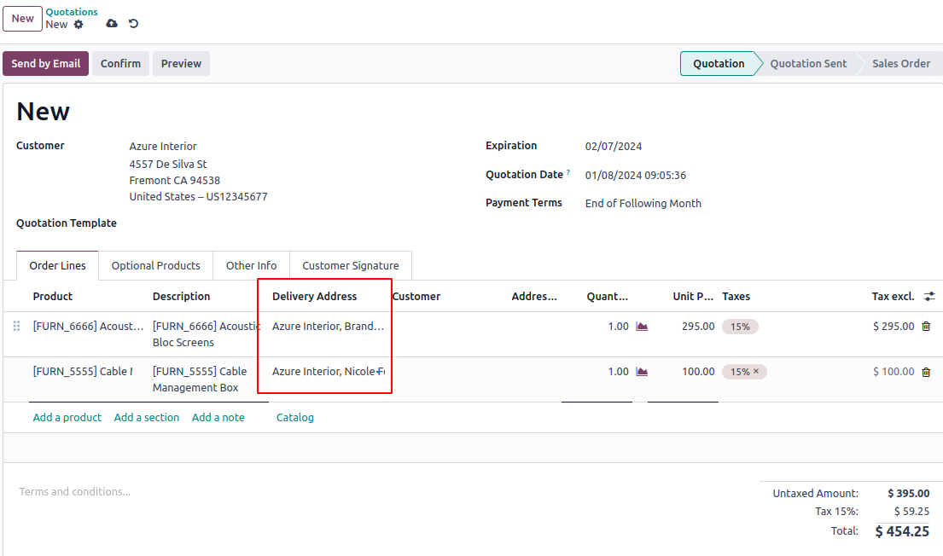
Task: Delete the FURN_5555 order line
Action: (x=926, y=372)
